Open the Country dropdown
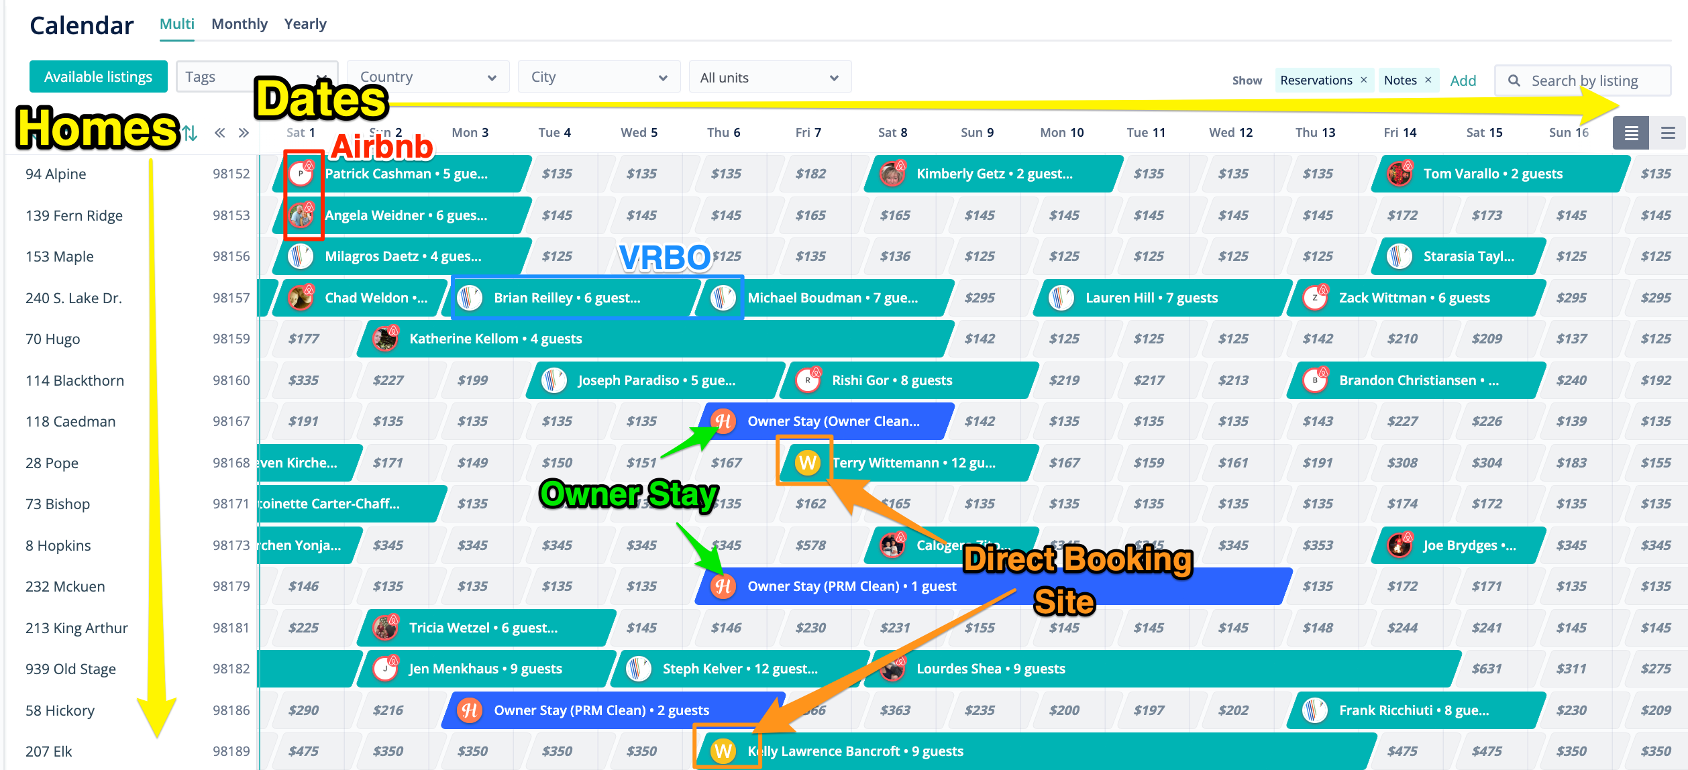 (428, 77)
